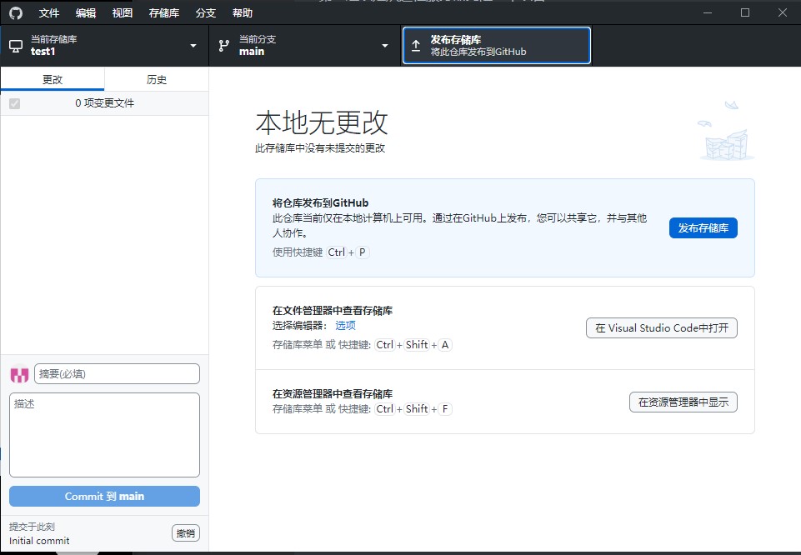Viewport: 801px width, 555px height.
Task: Click the upload arrow icon for 发布存储库
Action: point(416,46)
